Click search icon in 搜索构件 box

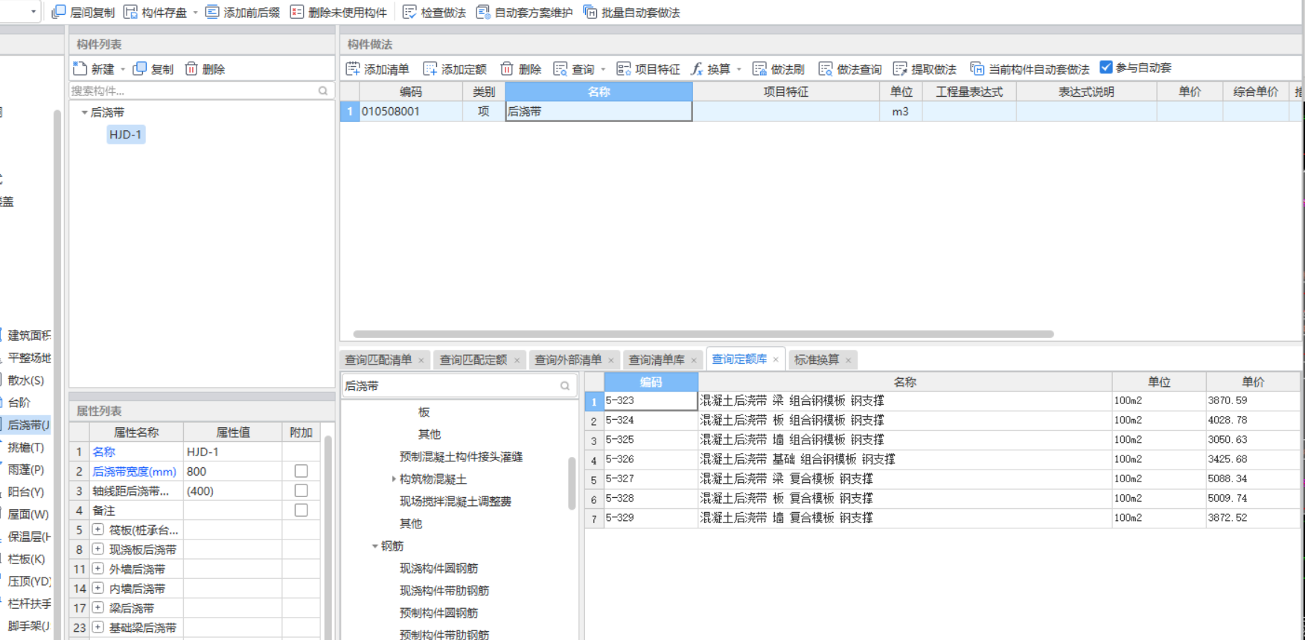click(x=323, y=91)
